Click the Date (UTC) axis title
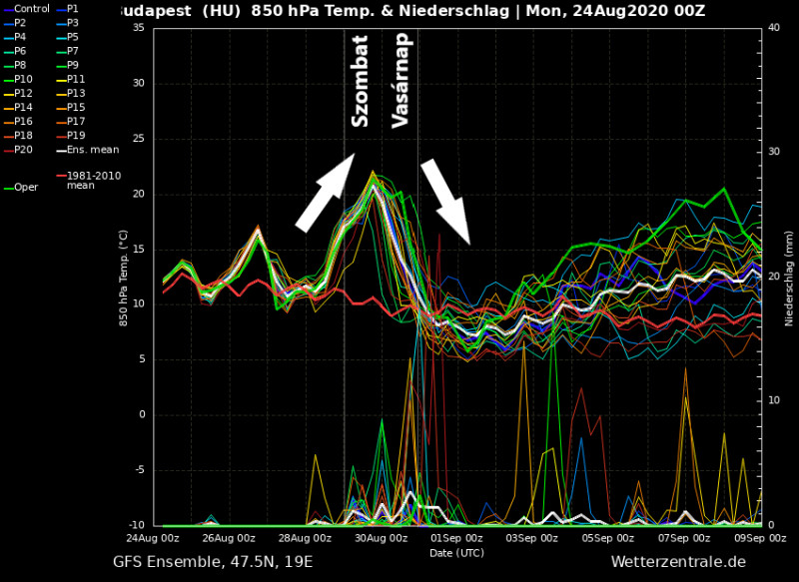This screenshot has height=582, width=799. click(x=457, y=553)
